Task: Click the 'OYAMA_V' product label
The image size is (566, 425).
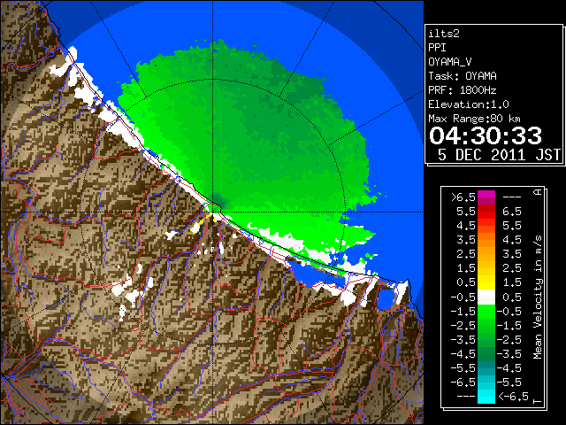Action: point(450,62)
